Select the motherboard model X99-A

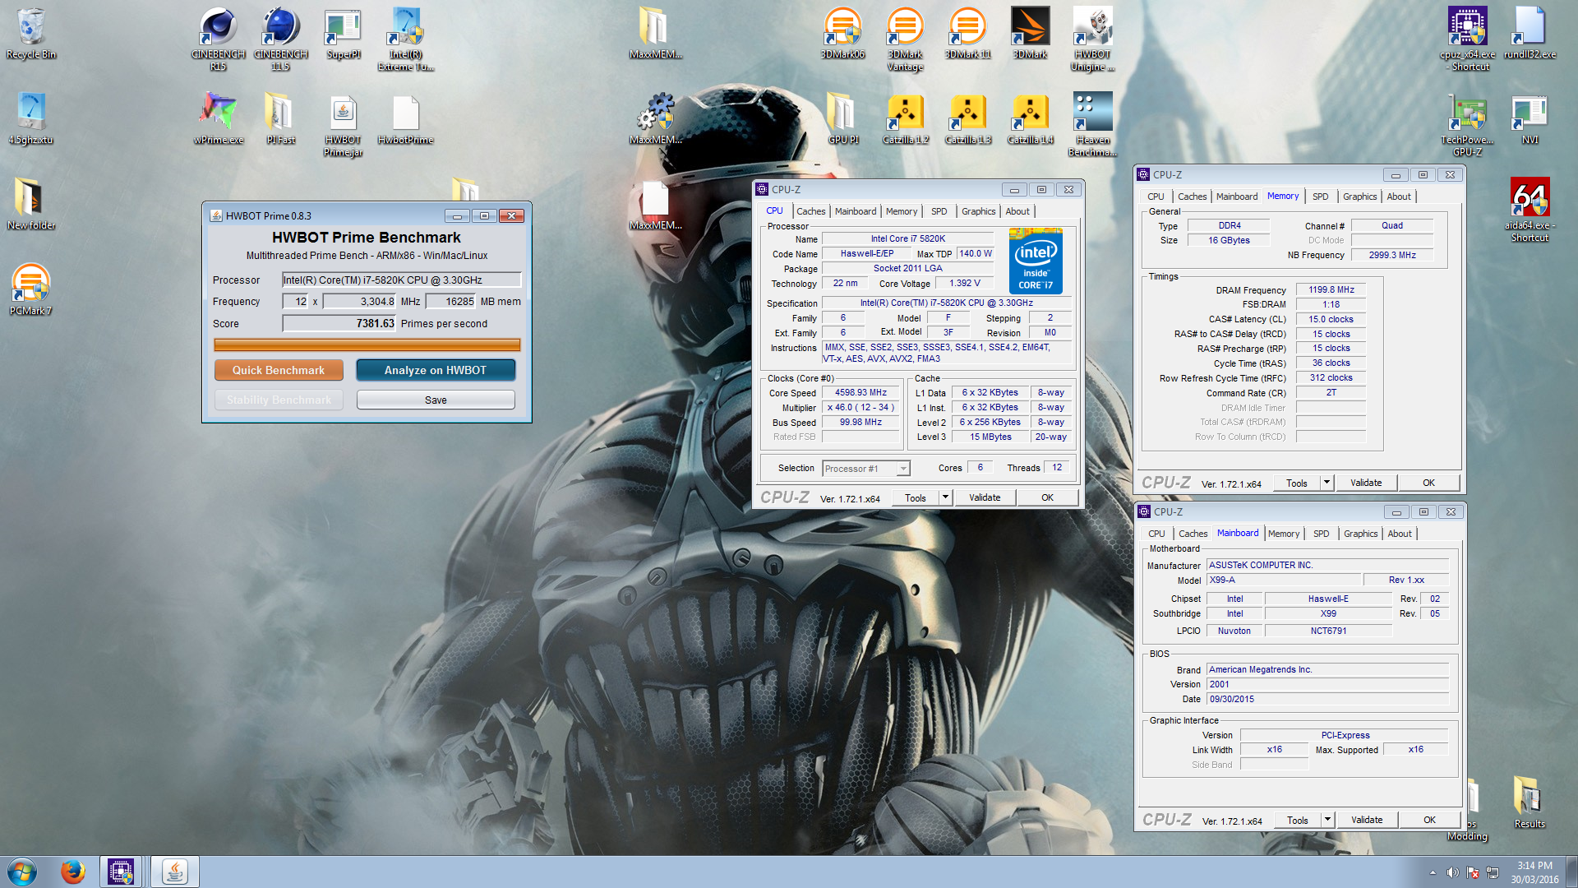pos(1284,580)
